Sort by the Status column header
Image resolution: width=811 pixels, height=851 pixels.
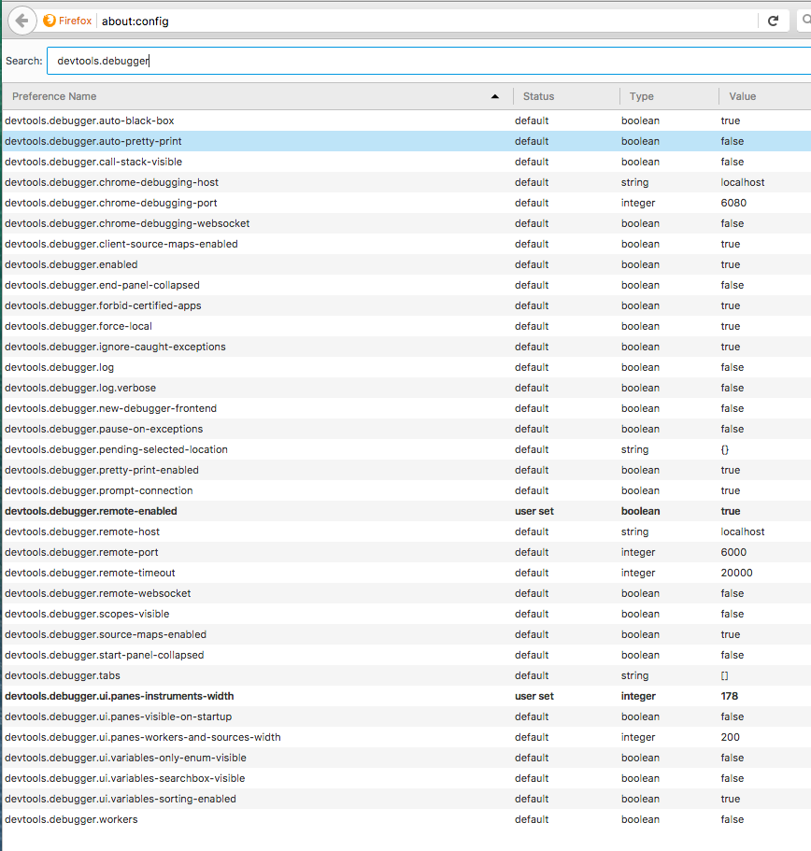click(x=566, y=96)
